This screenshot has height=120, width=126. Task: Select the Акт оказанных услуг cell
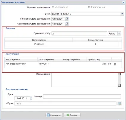pyautogui.click(x=21, y=64)
